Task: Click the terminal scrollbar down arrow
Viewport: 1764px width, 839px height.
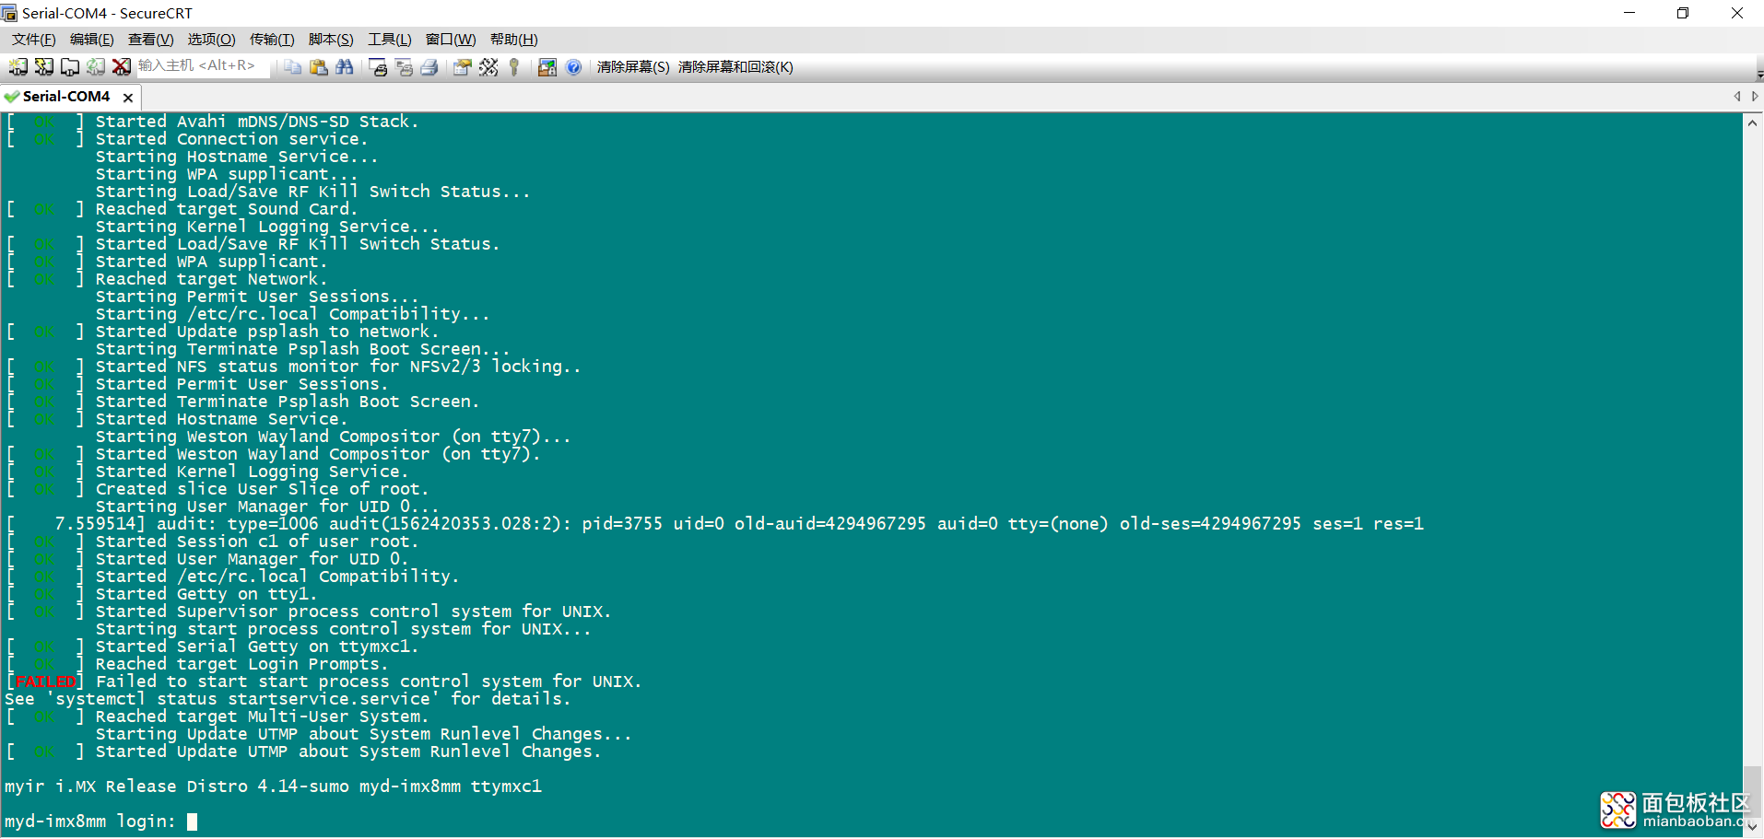Action: click(1753, 827)
